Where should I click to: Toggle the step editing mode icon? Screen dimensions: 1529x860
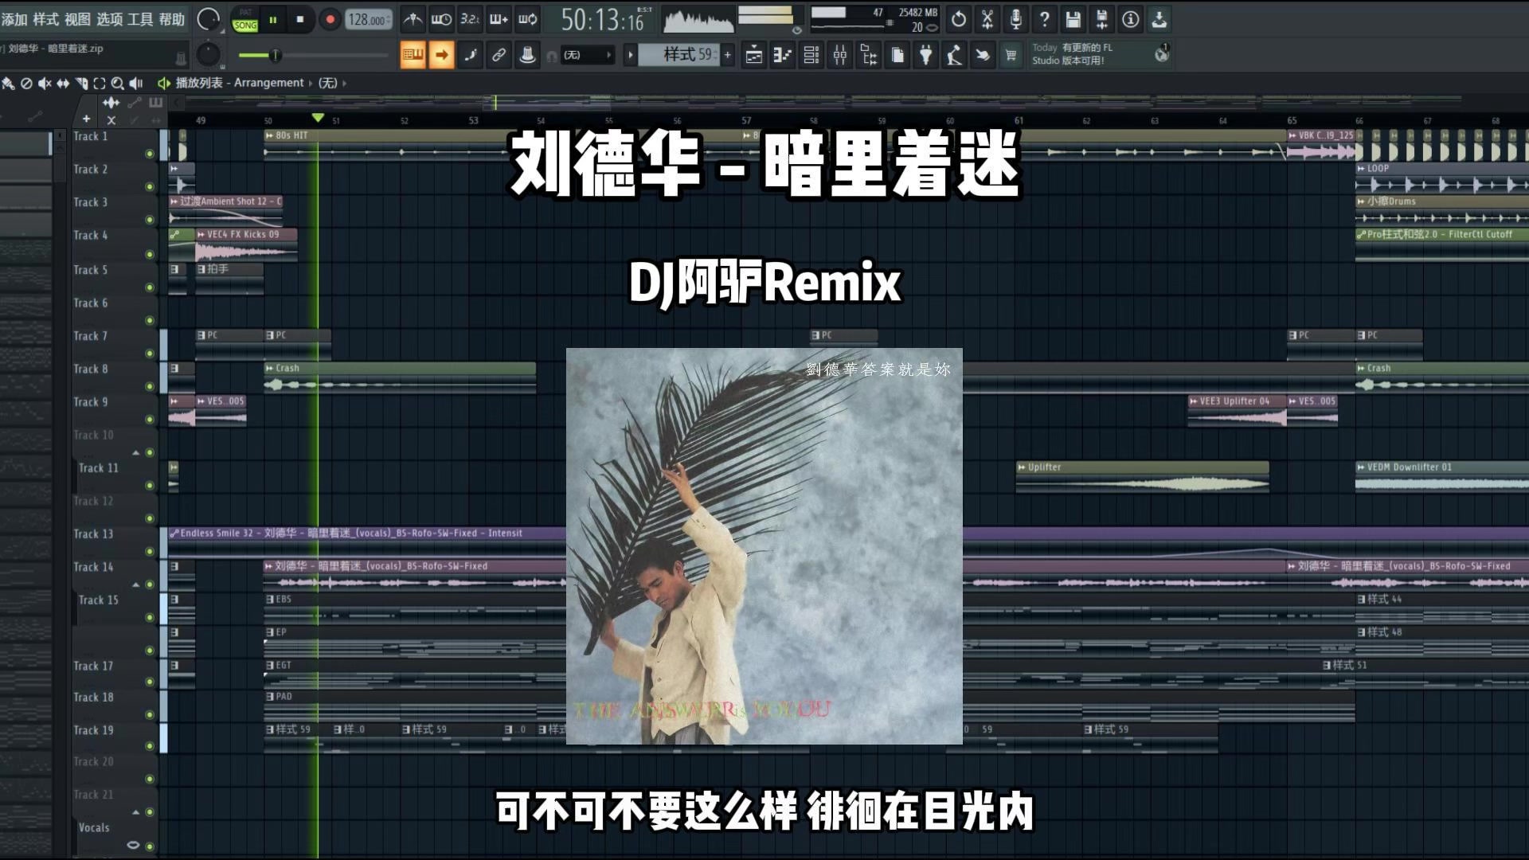pos(470,55)
